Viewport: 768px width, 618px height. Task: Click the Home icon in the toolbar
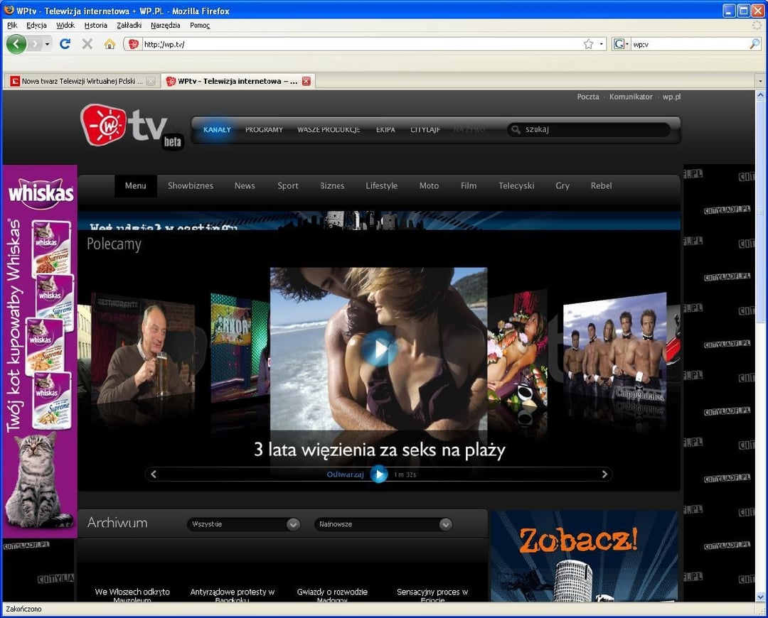[110, 44]
